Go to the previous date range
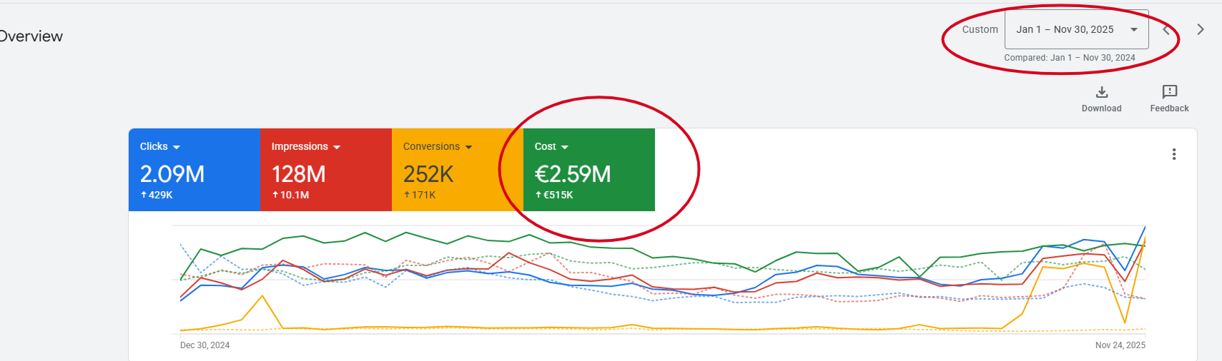1222x361 pixels. coord(1166,29)
